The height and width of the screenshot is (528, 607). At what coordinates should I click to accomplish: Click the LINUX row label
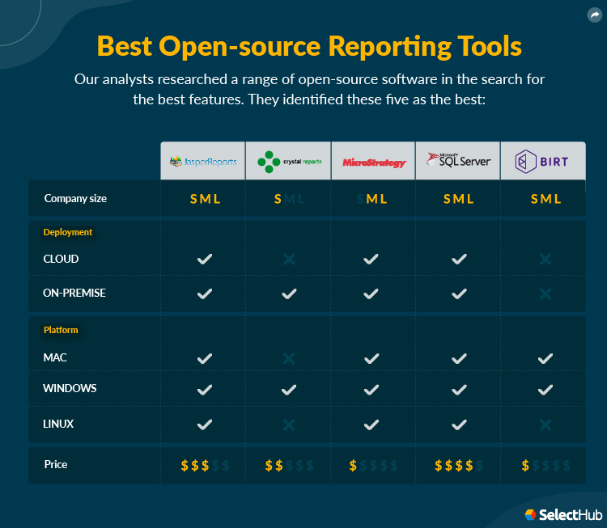[58, 424]
